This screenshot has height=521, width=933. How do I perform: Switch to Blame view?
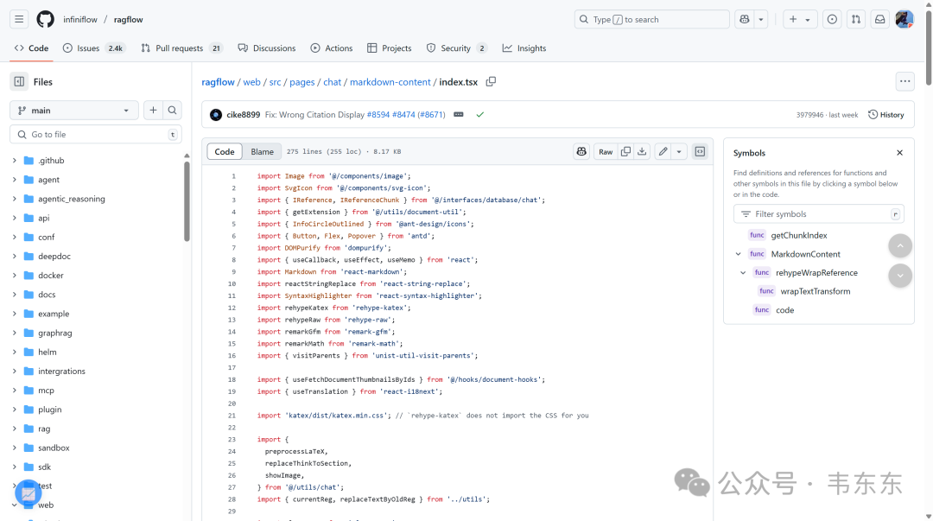click(262, 152)
